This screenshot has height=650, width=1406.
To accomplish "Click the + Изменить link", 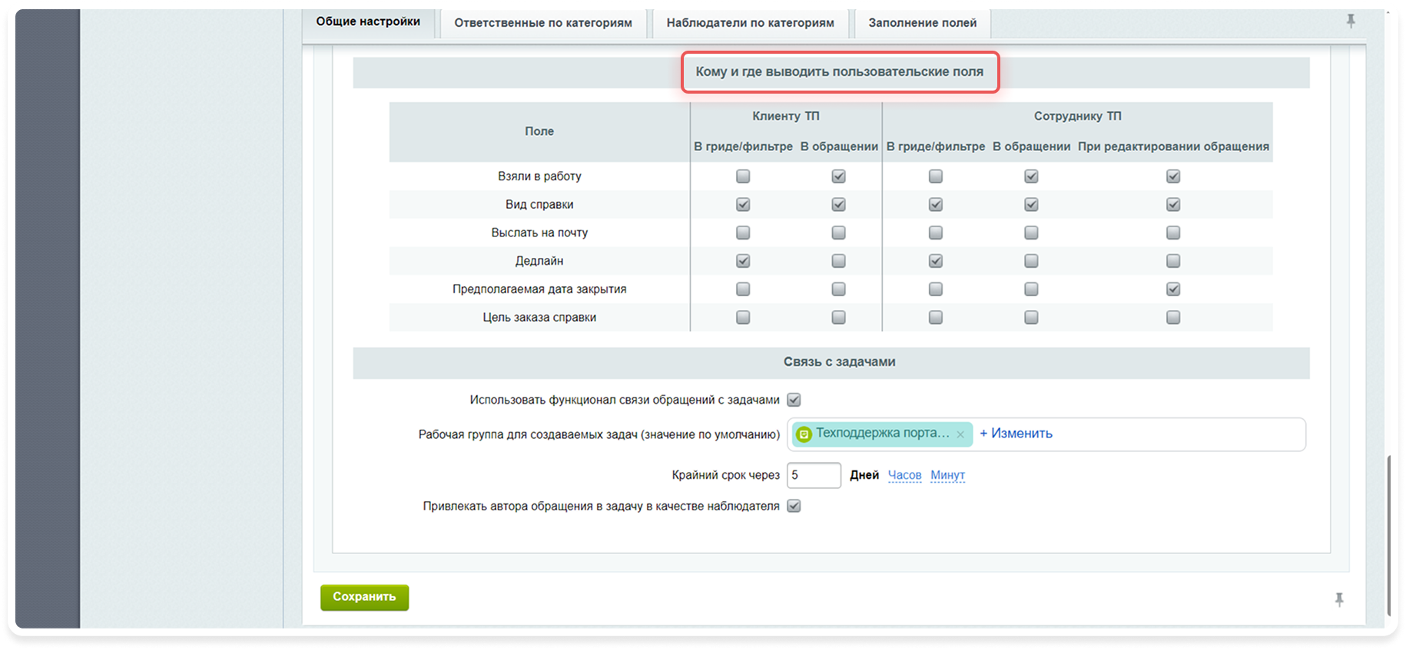I will coord(1016,434).
